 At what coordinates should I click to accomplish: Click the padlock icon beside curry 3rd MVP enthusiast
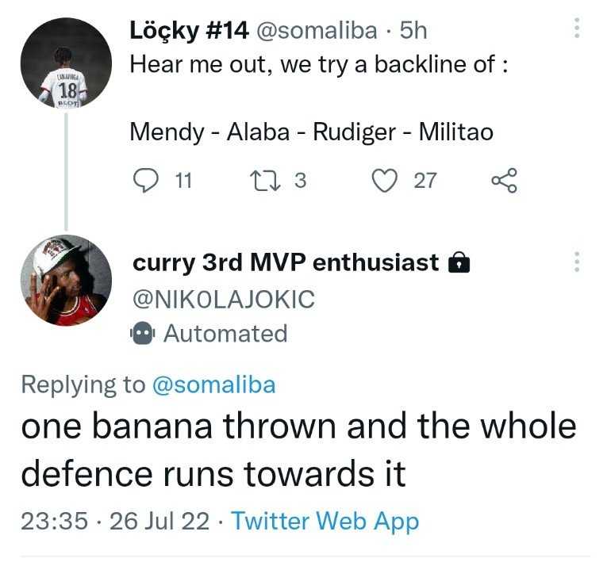click(459, 262)
